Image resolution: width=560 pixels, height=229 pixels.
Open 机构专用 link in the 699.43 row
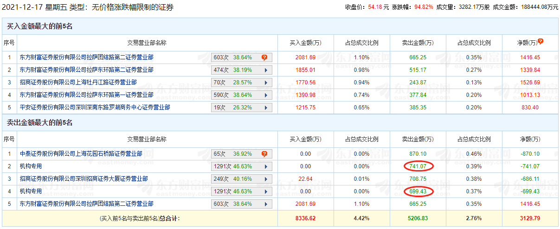(x=31, y=191)
